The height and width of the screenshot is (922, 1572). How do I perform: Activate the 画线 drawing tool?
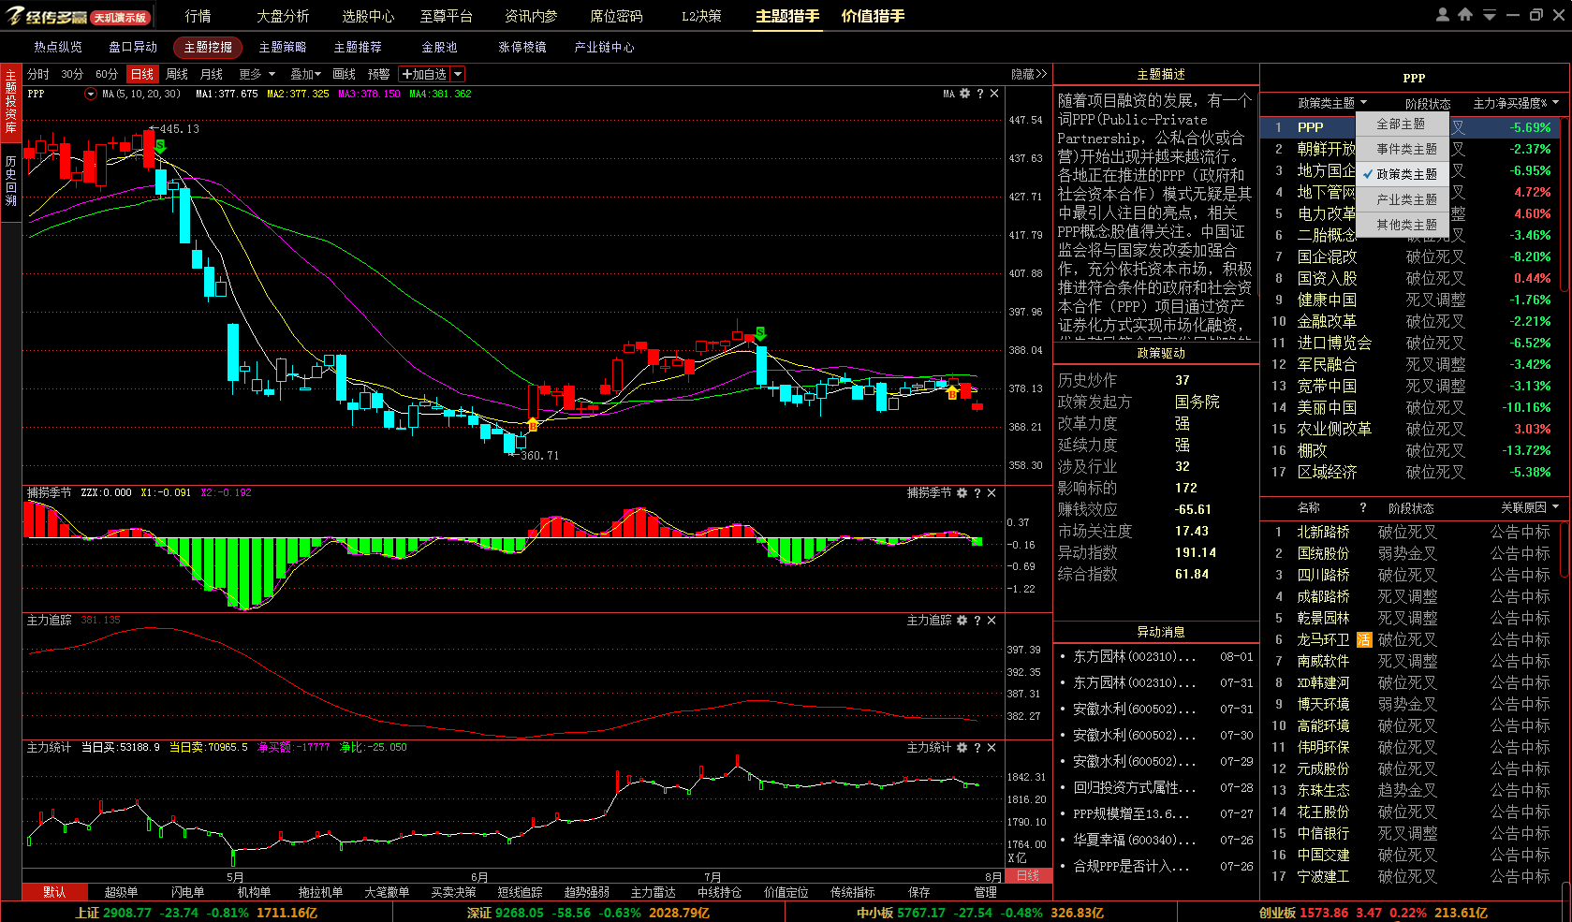(x=344, y=74)
